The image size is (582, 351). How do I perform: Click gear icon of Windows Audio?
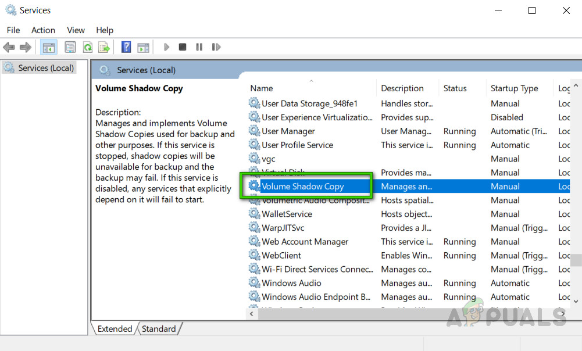[x=254, y=282]
